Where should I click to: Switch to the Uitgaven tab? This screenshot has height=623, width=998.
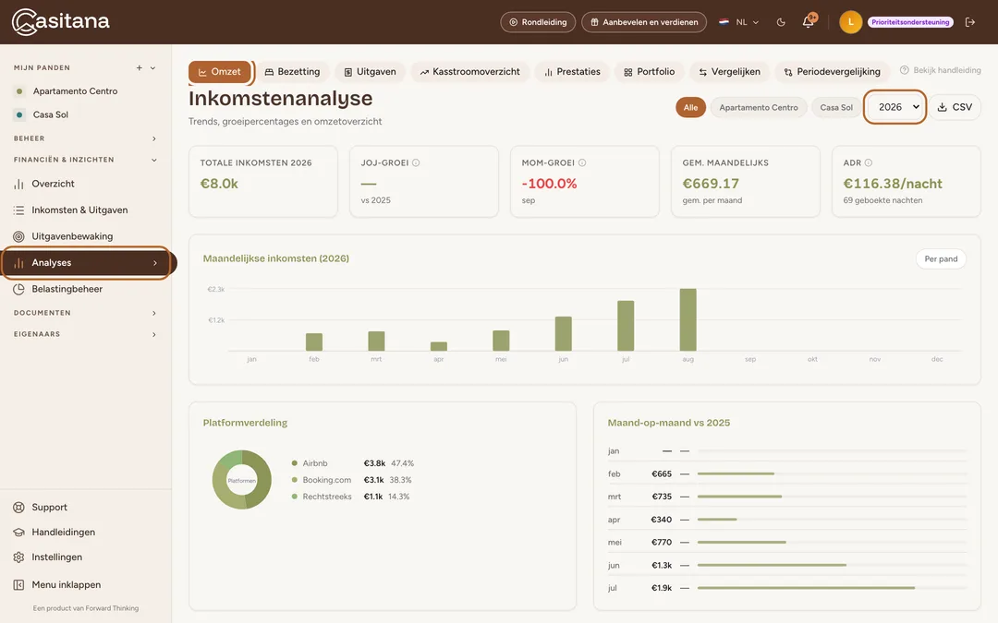tap(370, 72)
